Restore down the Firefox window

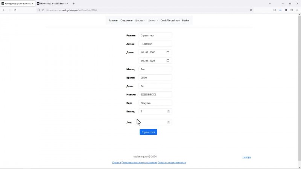point(290,3)
